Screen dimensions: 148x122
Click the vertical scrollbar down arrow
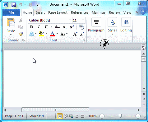click(x=144, y=89)
